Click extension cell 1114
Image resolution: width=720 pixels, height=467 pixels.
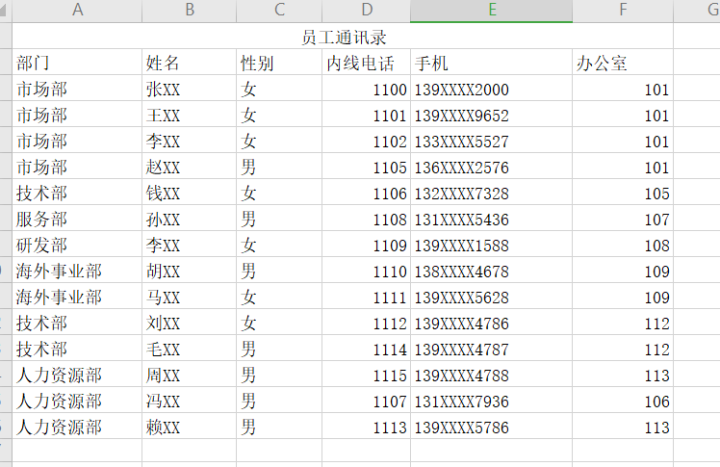point(367,348)
